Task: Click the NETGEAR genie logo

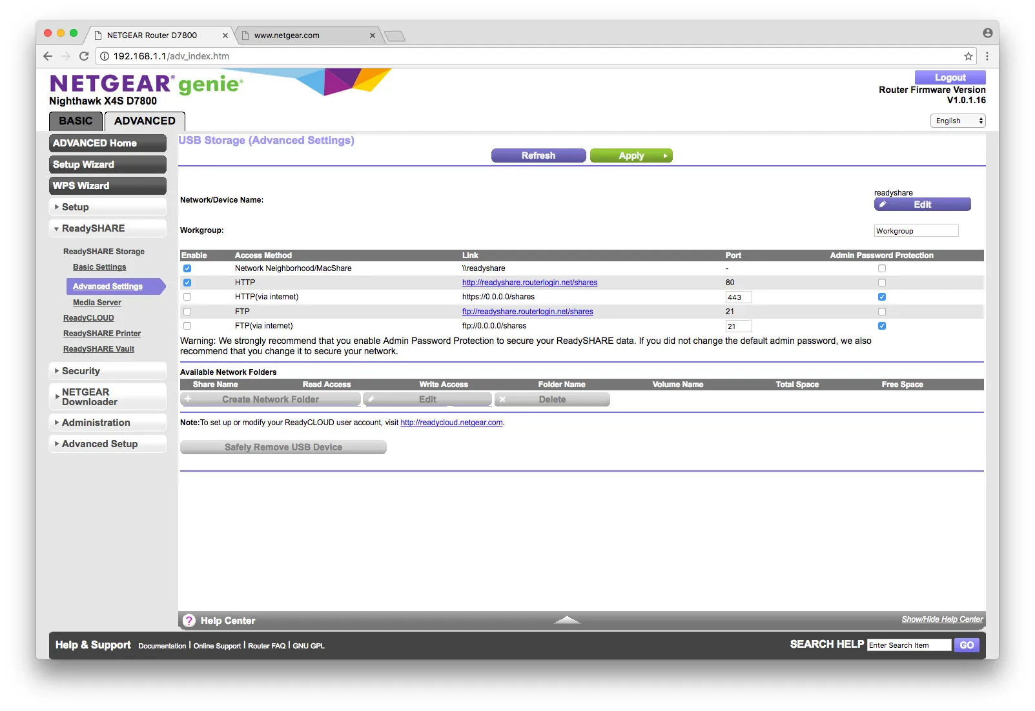Action: (147, 84)
